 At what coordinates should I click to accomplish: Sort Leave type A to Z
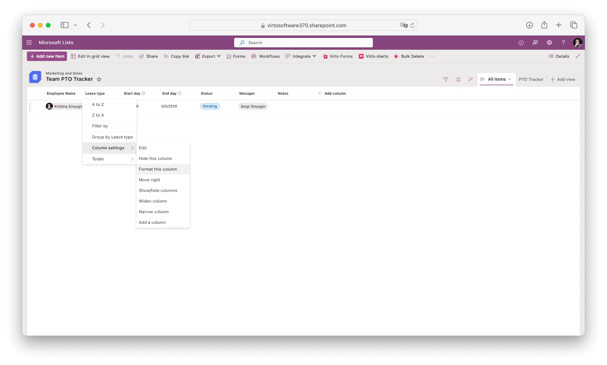(x=109, y=104)
